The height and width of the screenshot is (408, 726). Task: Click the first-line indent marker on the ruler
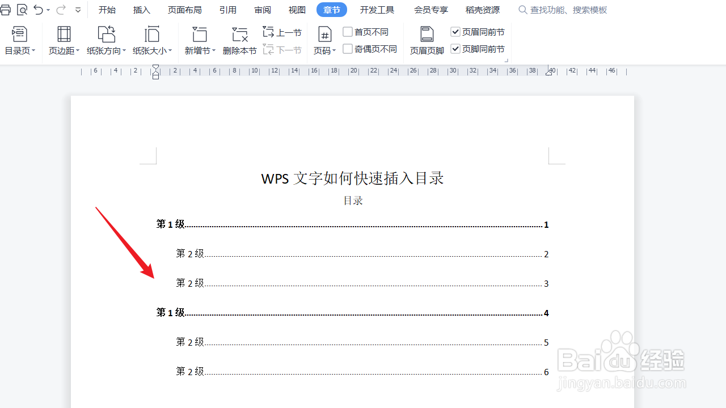tap(155, 68)
